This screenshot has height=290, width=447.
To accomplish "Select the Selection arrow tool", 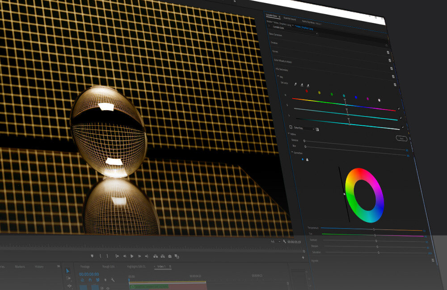I will (67, 271).
